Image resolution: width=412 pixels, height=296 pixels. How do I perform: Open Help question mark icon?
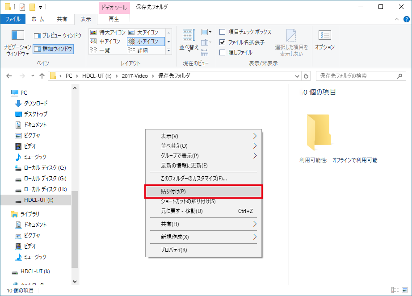(x=407, y=19)
